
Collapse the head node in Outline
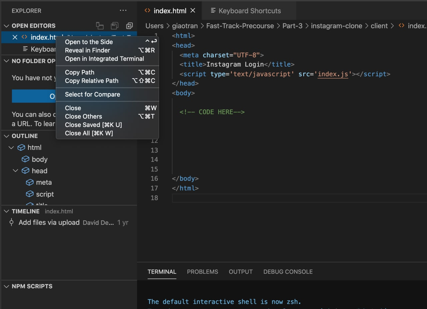15,171
